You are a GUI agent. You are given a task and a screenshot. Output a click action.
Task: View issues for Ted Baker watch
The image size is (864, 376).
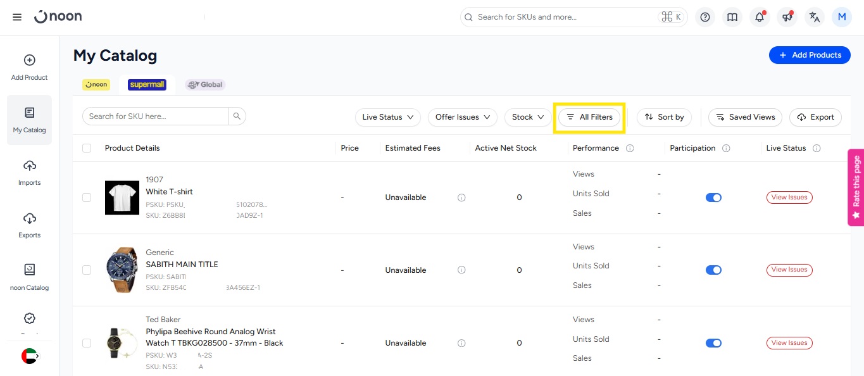(789, 343)
